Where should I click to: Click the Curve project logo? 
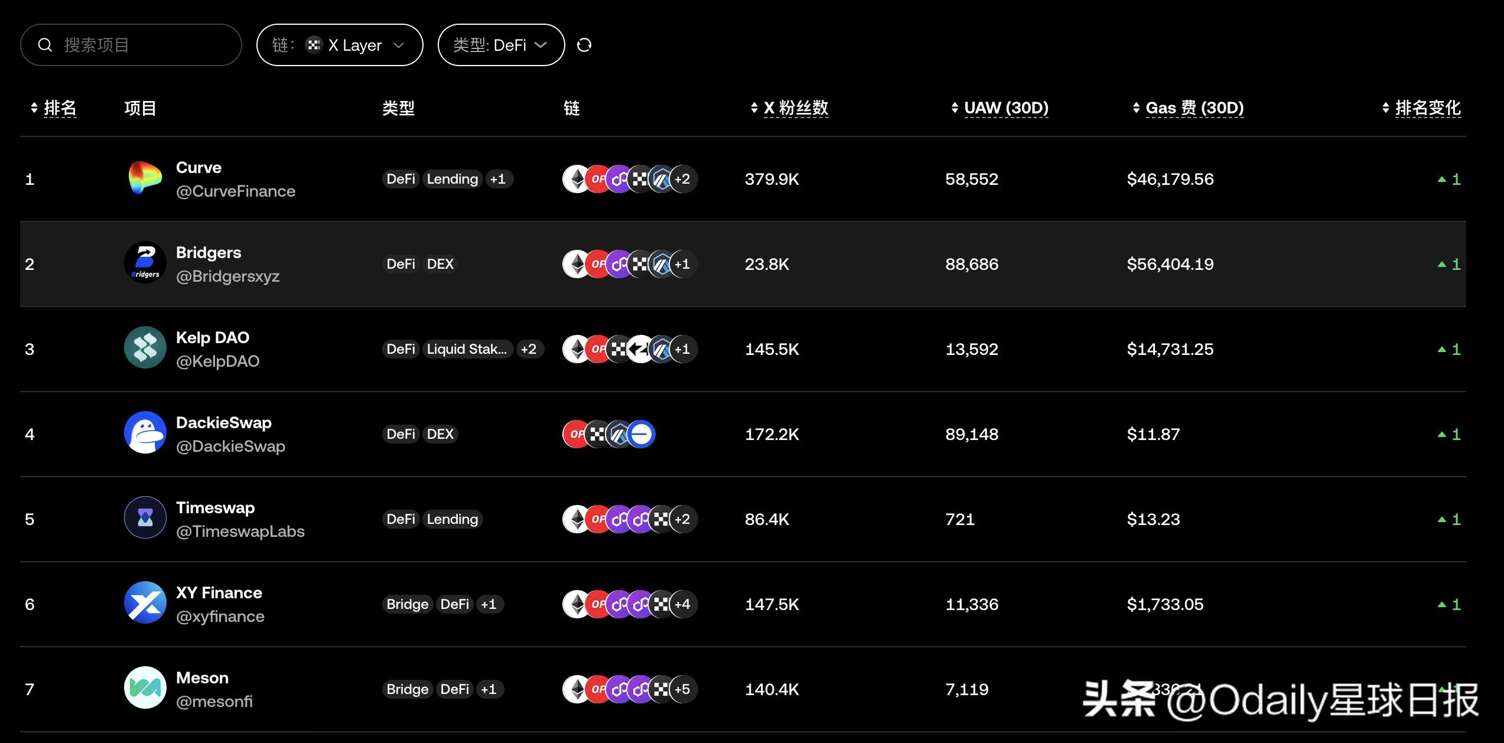pos(145,178)
